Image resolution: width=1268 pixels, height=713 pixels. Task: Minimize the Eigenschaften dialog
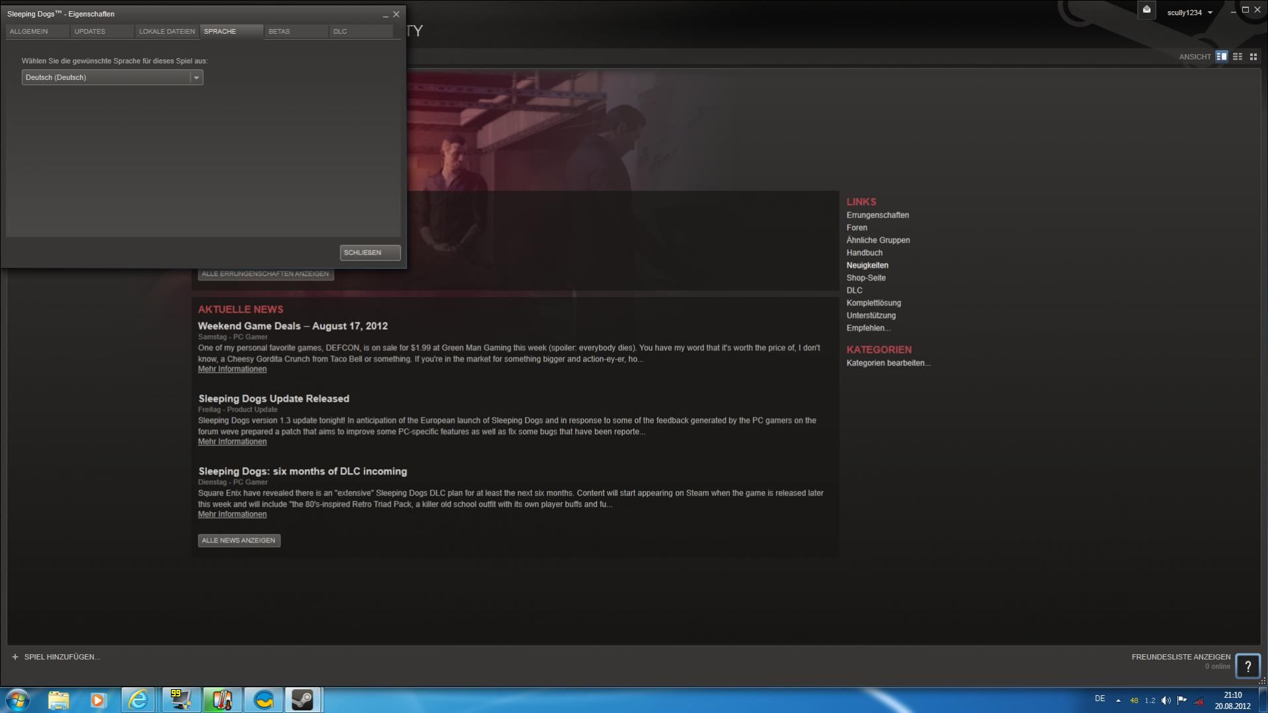click(385, 15)
